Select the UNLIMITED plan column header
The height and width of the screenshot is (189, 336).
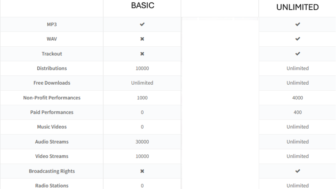(297, 7)
